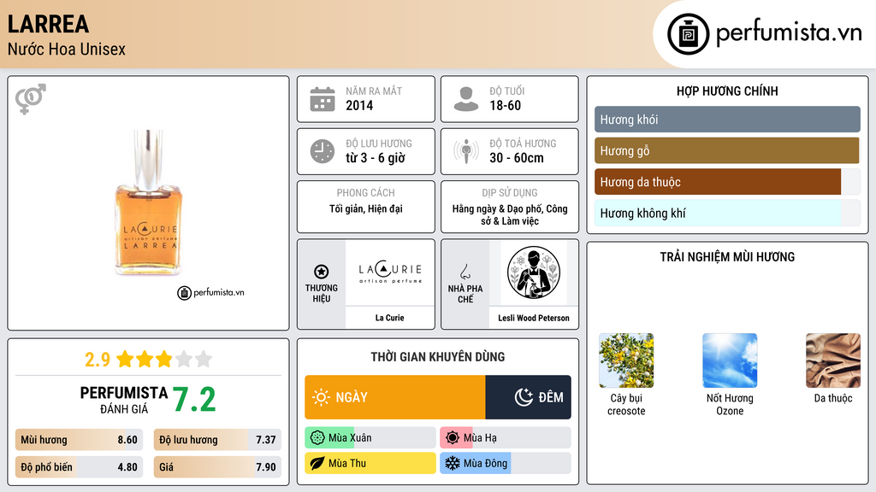Click the calendar icon beside Năm ra mắt
The height and width of the screenshot is (492, 876).
coord(323,99)
